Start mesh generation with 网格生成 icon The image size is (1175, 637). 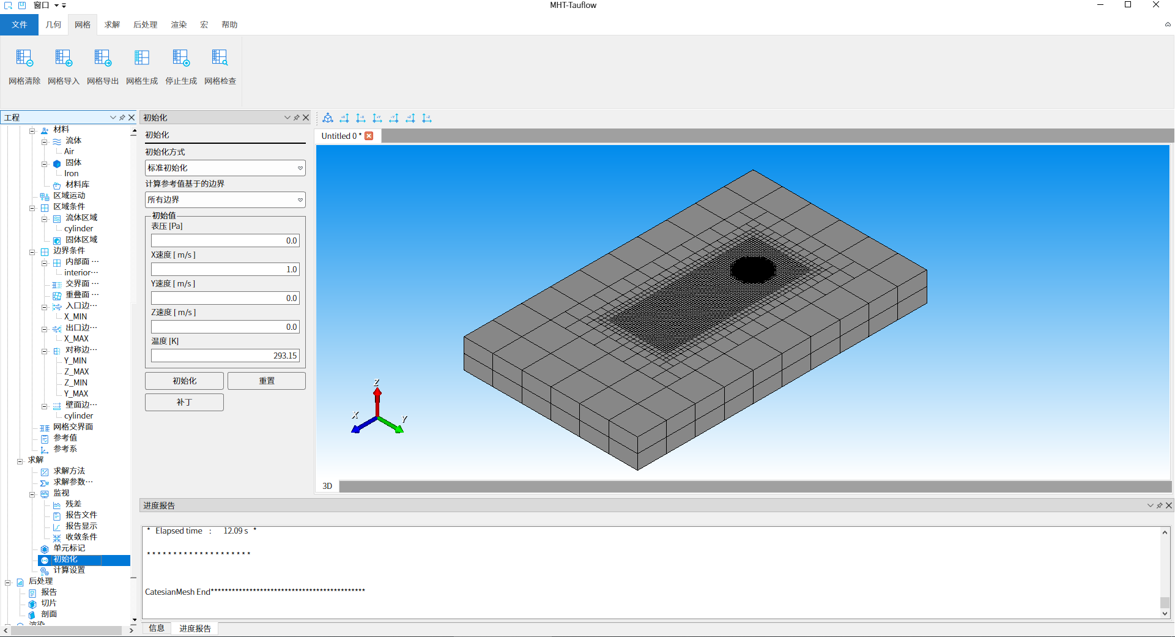pyautogui.click(x=142, y=59)
